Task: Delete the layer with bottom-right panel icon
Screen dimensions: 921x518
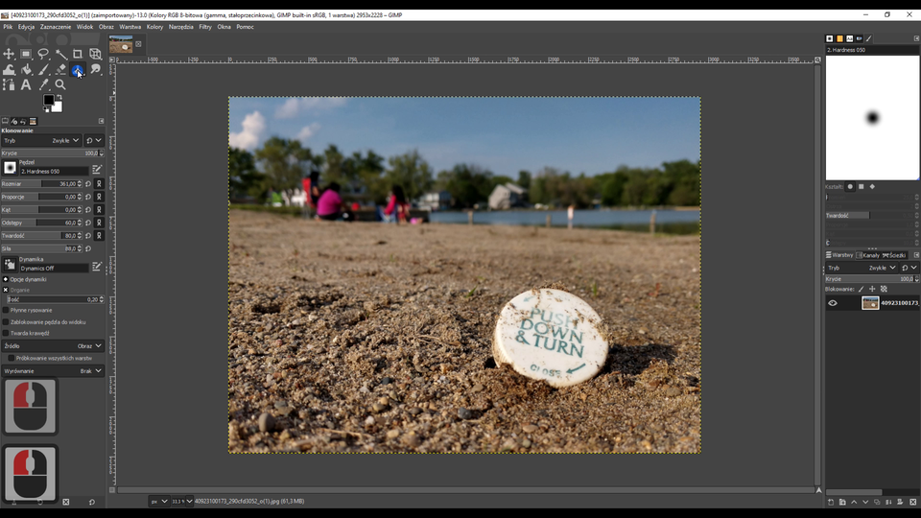Action: tap(912, 502)
